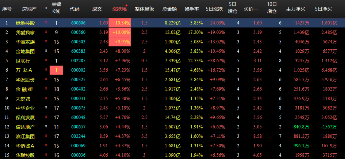
Task: Click the -1567万 5日净买 value
Action: (x=329, y=127)
